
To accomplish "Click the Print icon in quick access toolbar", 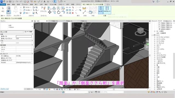I will 25,2.
